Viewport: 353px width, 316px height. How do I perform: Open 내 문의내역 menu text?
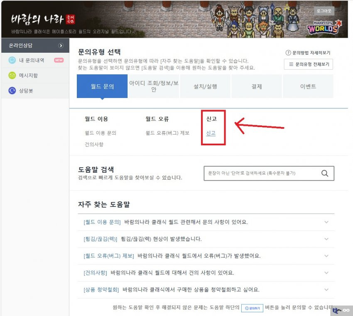click(32, 60)
